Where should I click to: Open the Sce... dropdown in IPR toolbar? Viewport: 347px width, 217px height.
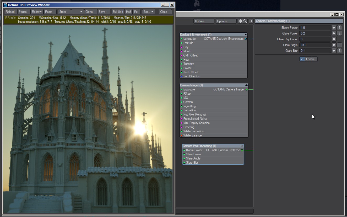148,12
